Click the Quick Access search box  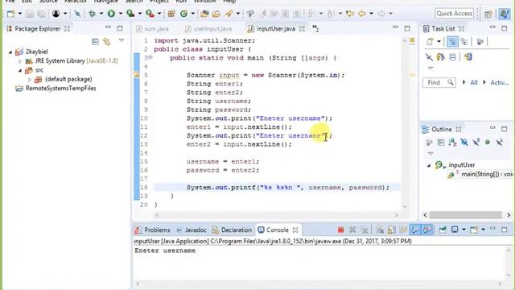coord(455,14)
